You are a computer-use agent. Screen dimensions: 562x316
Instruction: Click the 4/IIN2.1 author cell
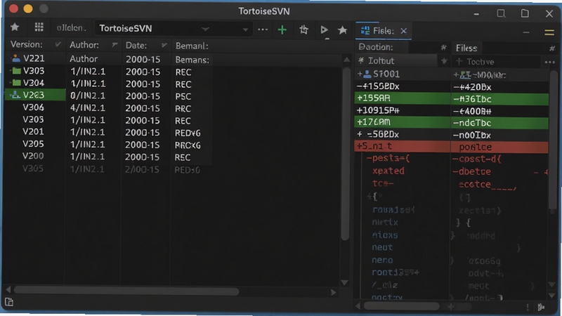click(x=88, y=108)
